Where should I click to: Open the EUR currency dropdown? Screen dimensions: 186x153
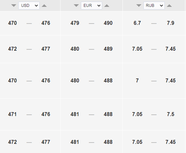coord(91,6)
